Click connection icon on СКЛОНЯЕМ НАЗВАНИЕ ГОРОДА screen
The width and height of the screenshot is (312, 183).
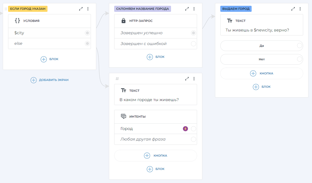click(187, 9)
